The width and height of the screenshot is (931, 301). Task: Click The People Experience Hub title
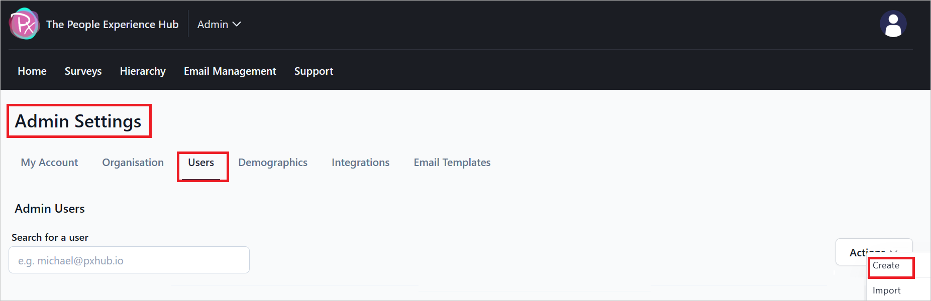coord(112,24)
